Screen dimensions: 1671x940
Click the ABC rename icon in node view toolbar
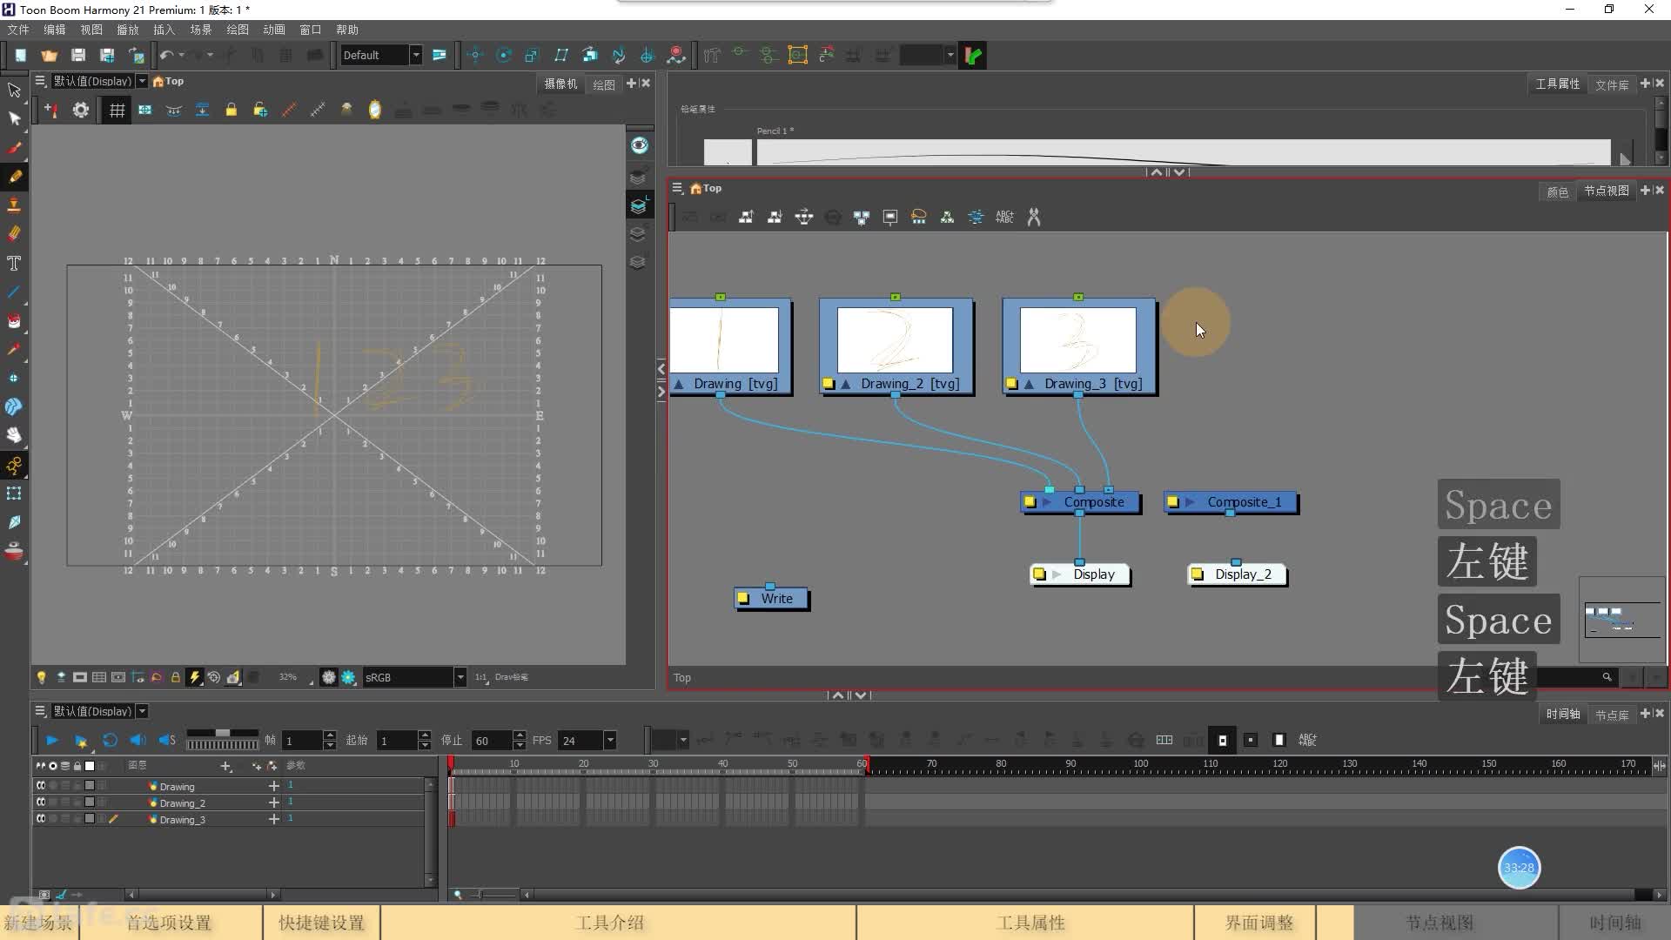1004,217
